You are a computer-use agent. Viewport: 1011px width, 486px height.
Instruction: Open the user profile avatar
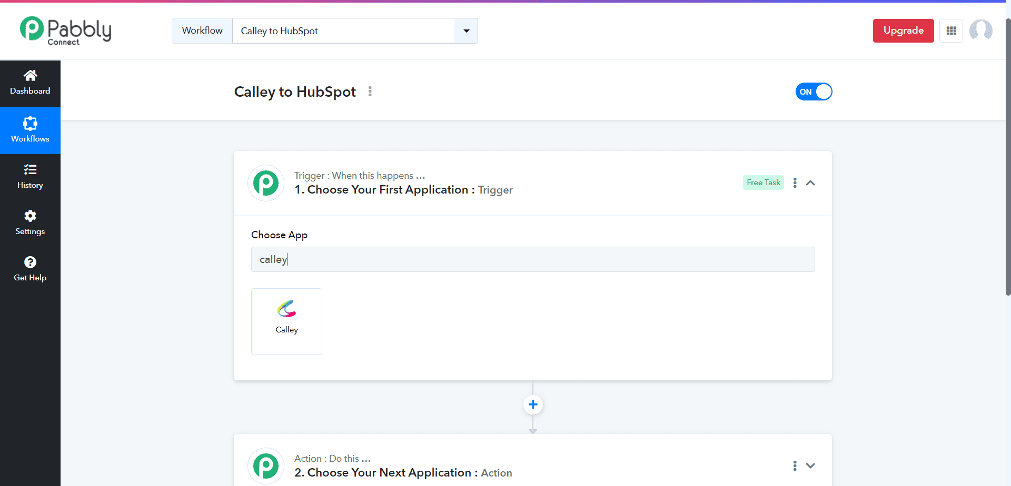pyautogui.click(x=981, y=31)
